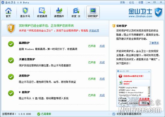Click the cloud security server status icon
Screen dimensions: 165x117
click(x=114, y=114)
